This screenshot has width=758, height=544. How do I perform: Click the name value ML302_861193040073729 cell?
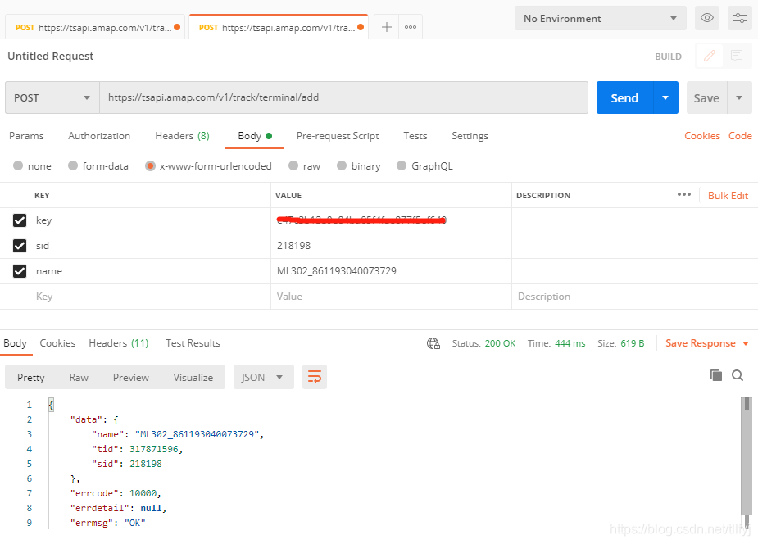391,271
